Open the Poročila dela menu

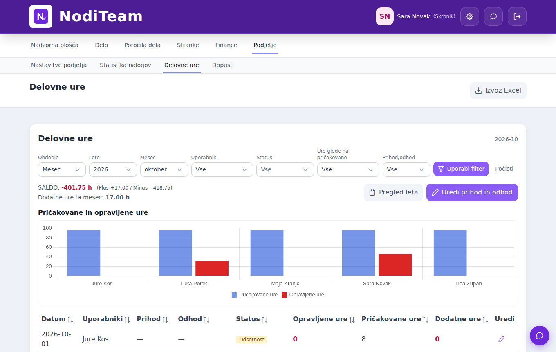point(142,45)
